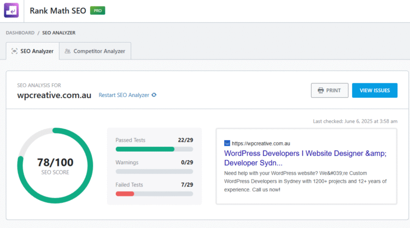
Task: Open the SEO Analyzer tab
Action: 33,51
